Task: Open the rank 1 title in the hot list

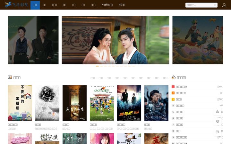Action: point(181,87)
